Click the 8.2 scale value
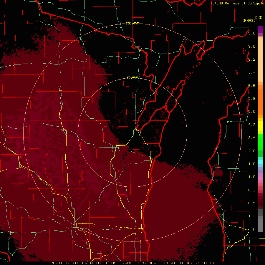The width and height of the screenshot is (265, 265). pos(252,59)
